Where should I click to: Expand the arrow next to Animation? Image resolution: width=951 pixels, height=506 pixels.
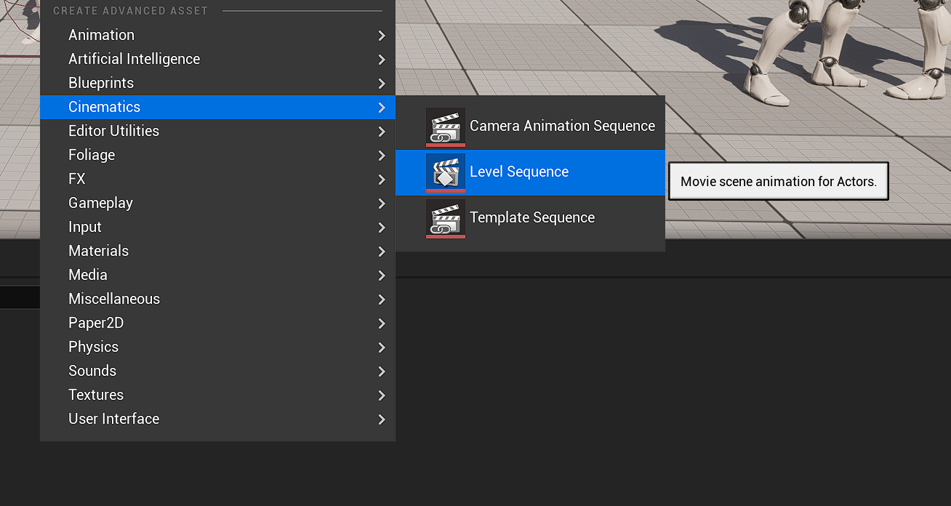coord(382,36)
